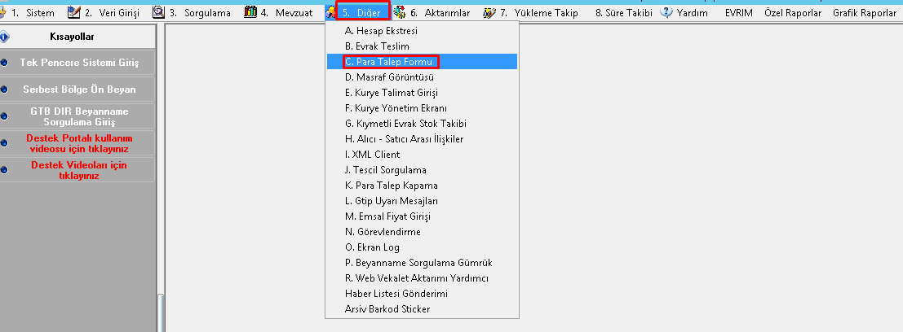Click the Aktarımlar menu icon
The height and width of the screenshot is (332, 903).
coord(400,12)
